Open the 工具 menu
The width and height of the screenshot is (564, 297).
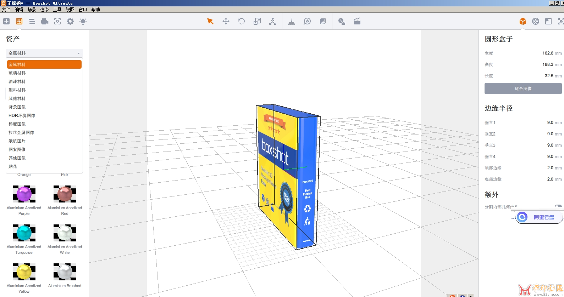pyautogui.click(x=57, y=10)
